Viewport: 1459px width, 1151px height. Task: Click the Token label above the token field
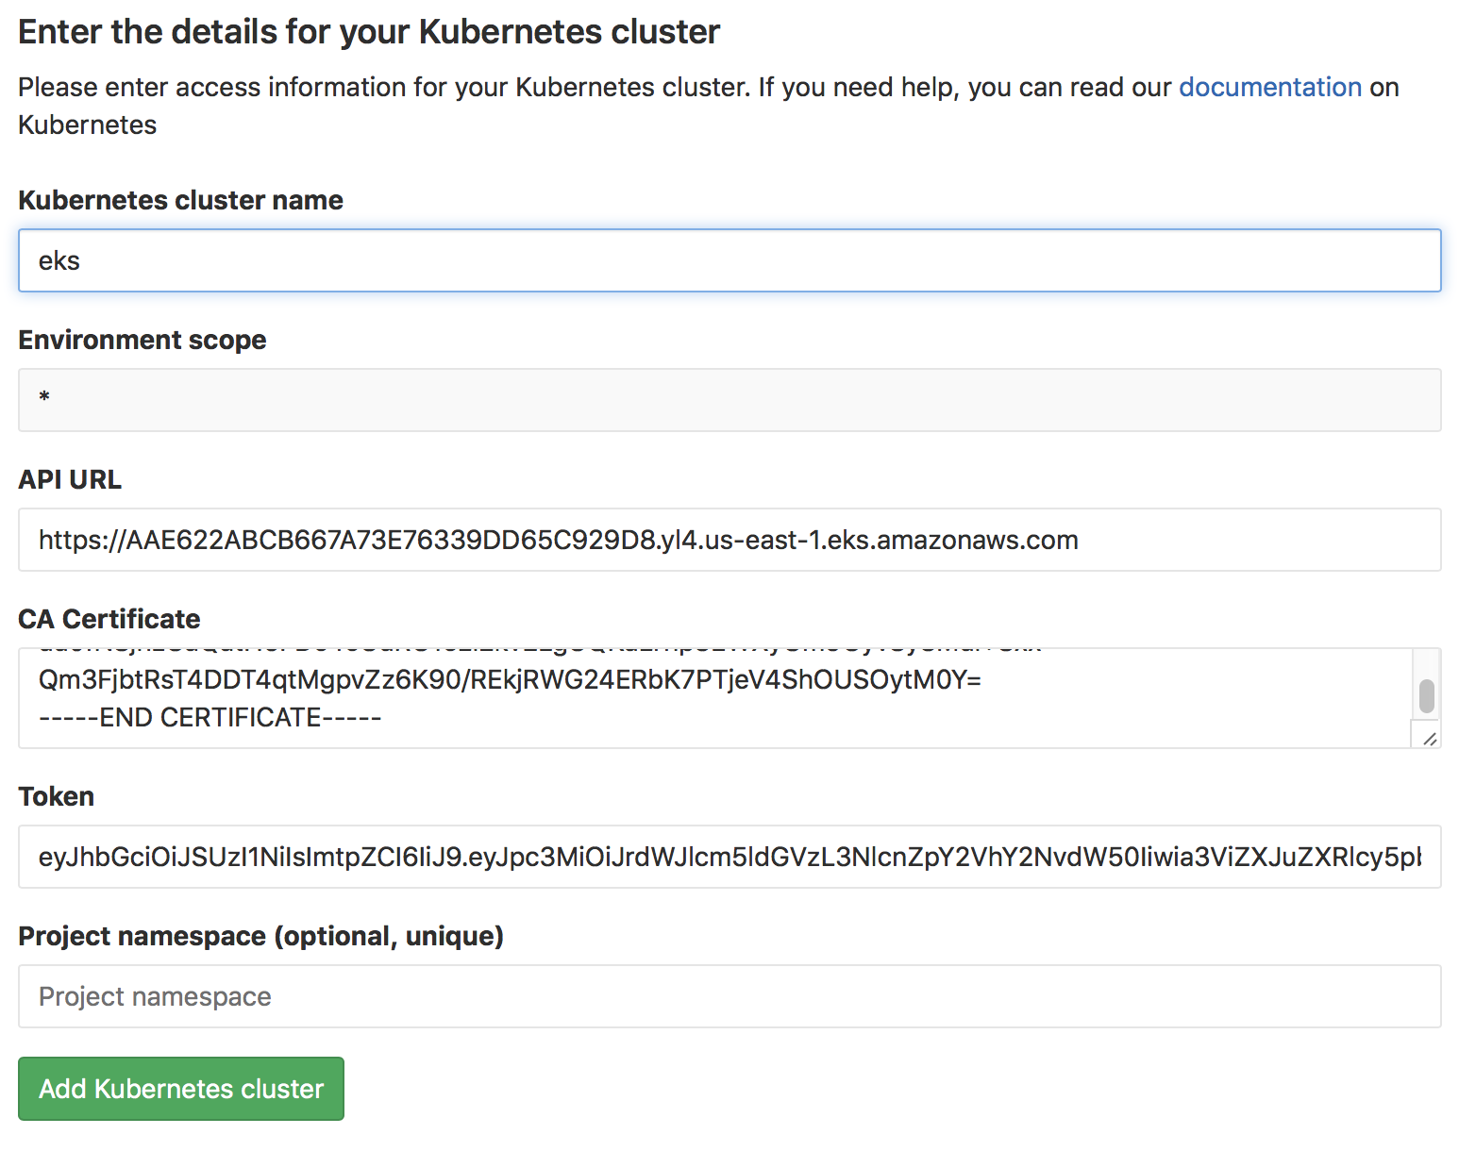tap(56, 796)
